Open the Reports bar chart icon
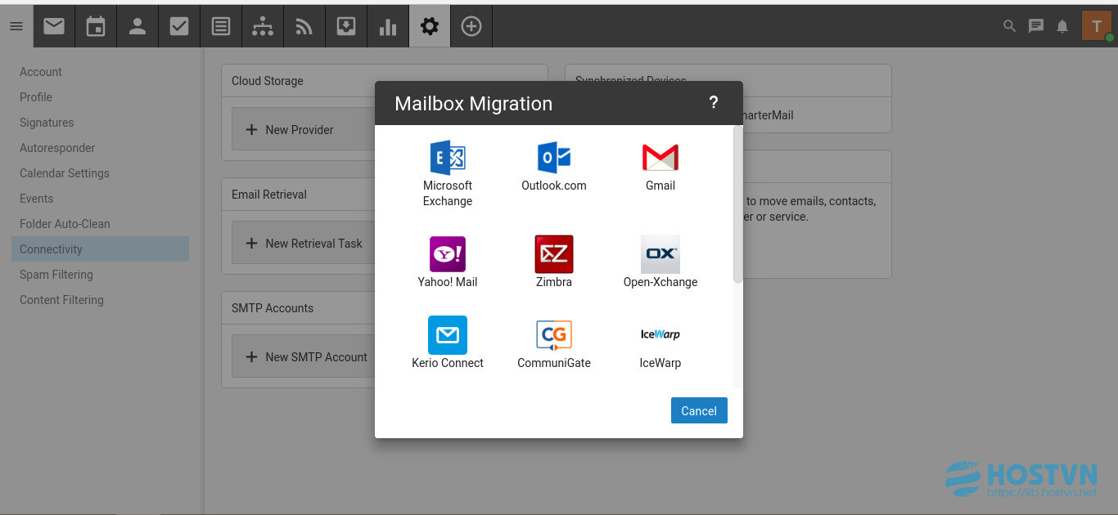This screenshot has height=515, width=1118. tap(388, 26)
